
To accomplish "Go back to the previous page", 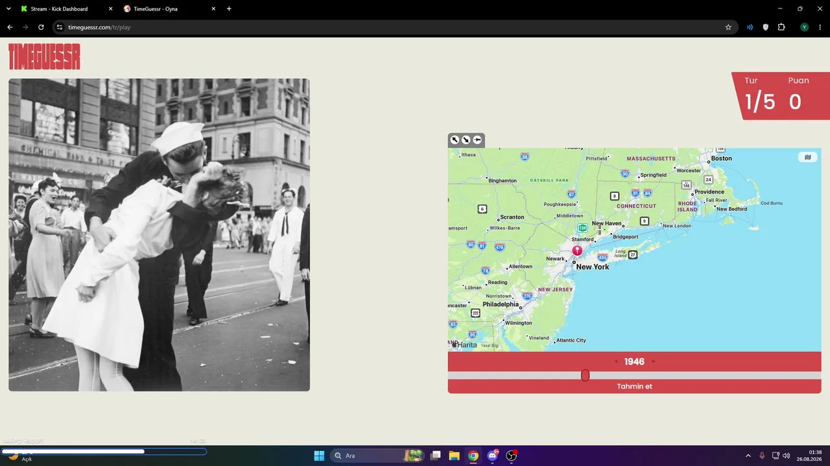I will click(10, 27).
